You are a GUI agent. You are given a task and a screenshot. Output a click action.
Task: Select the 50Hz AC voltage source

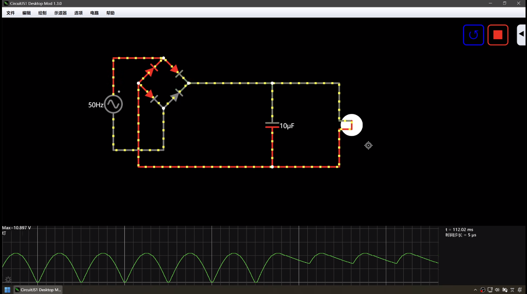tap(113, 104)
